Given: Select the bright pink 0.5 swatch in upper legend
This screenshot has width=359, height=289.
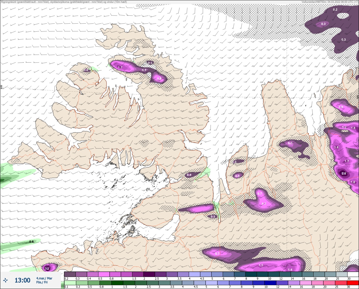Looking at the screenshot, I should point(104,274).
